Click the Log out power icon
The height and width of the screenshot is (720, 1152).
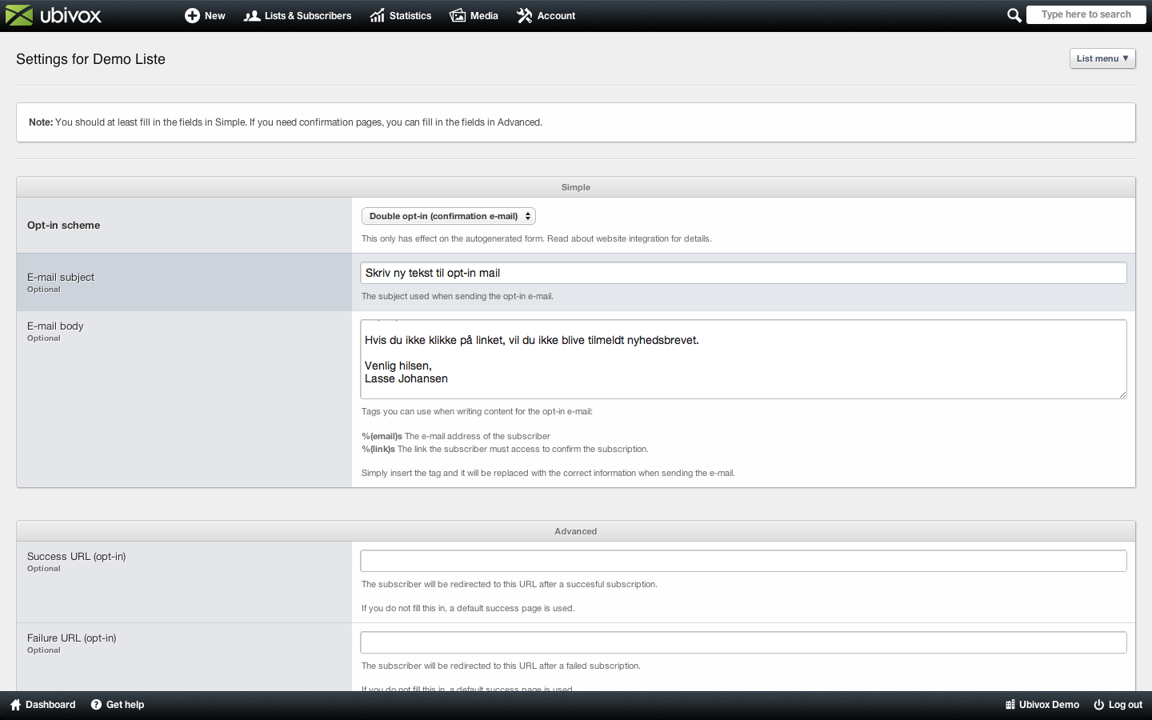1099,705
